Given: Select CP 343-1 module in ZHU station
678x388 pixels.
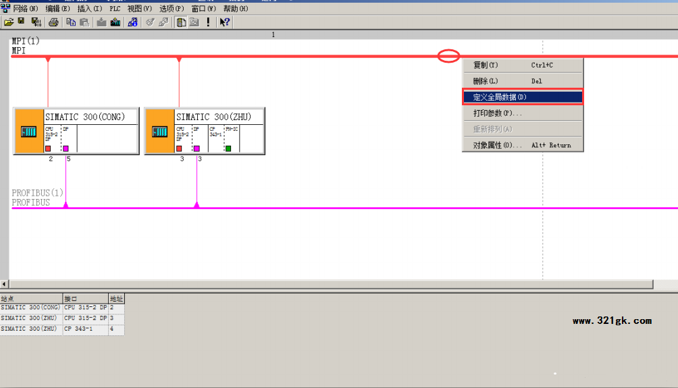Looking at the screenshot, I should (216, 138).
